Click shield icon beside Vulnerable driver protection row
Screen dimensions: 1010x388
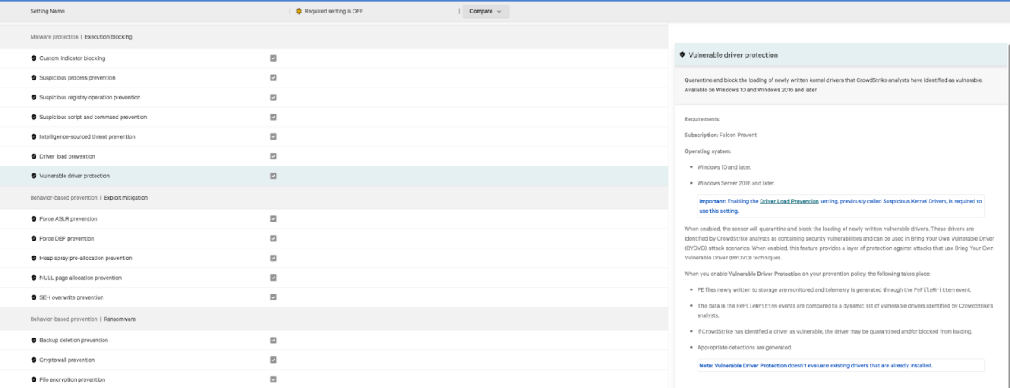33,176
